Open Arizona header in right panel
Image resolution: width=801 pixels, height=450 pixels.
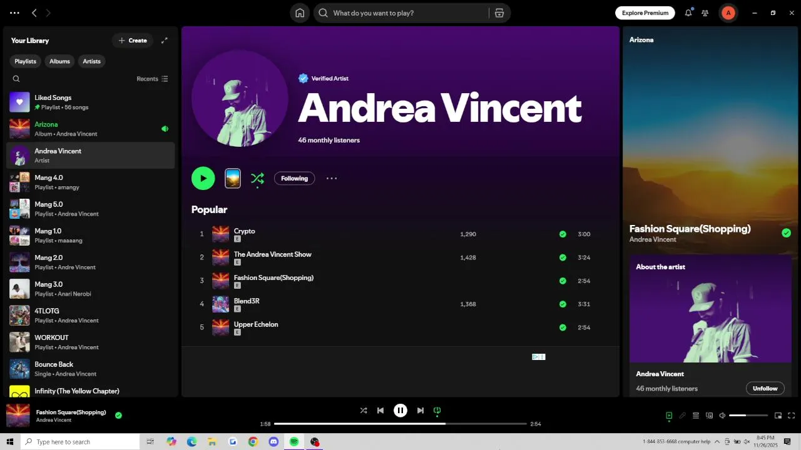click(641, 40)
